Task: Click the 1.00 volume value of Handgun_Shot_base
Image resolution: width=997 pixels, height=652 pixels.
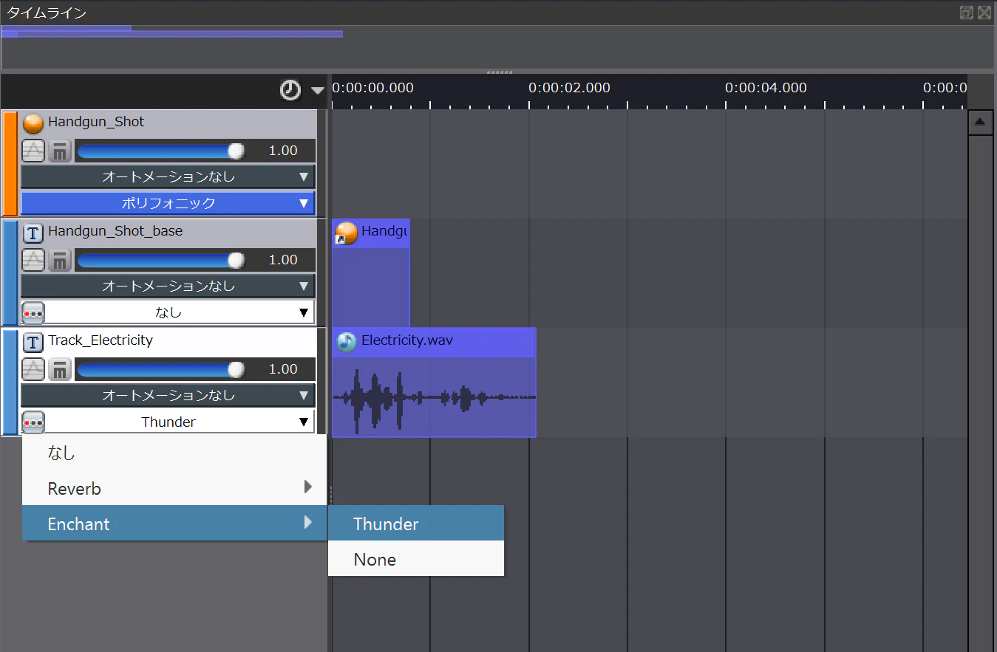Action: (283, 260)
